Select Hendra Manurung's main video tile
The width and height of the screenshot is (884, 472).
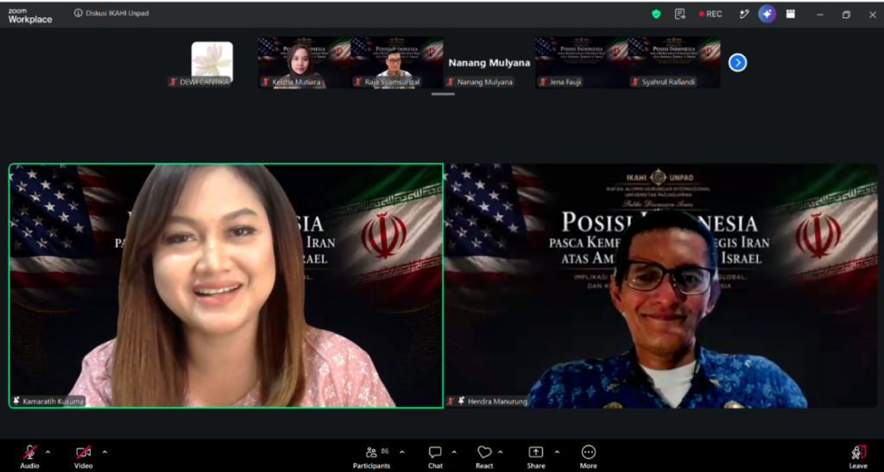(x=660, y=286)
